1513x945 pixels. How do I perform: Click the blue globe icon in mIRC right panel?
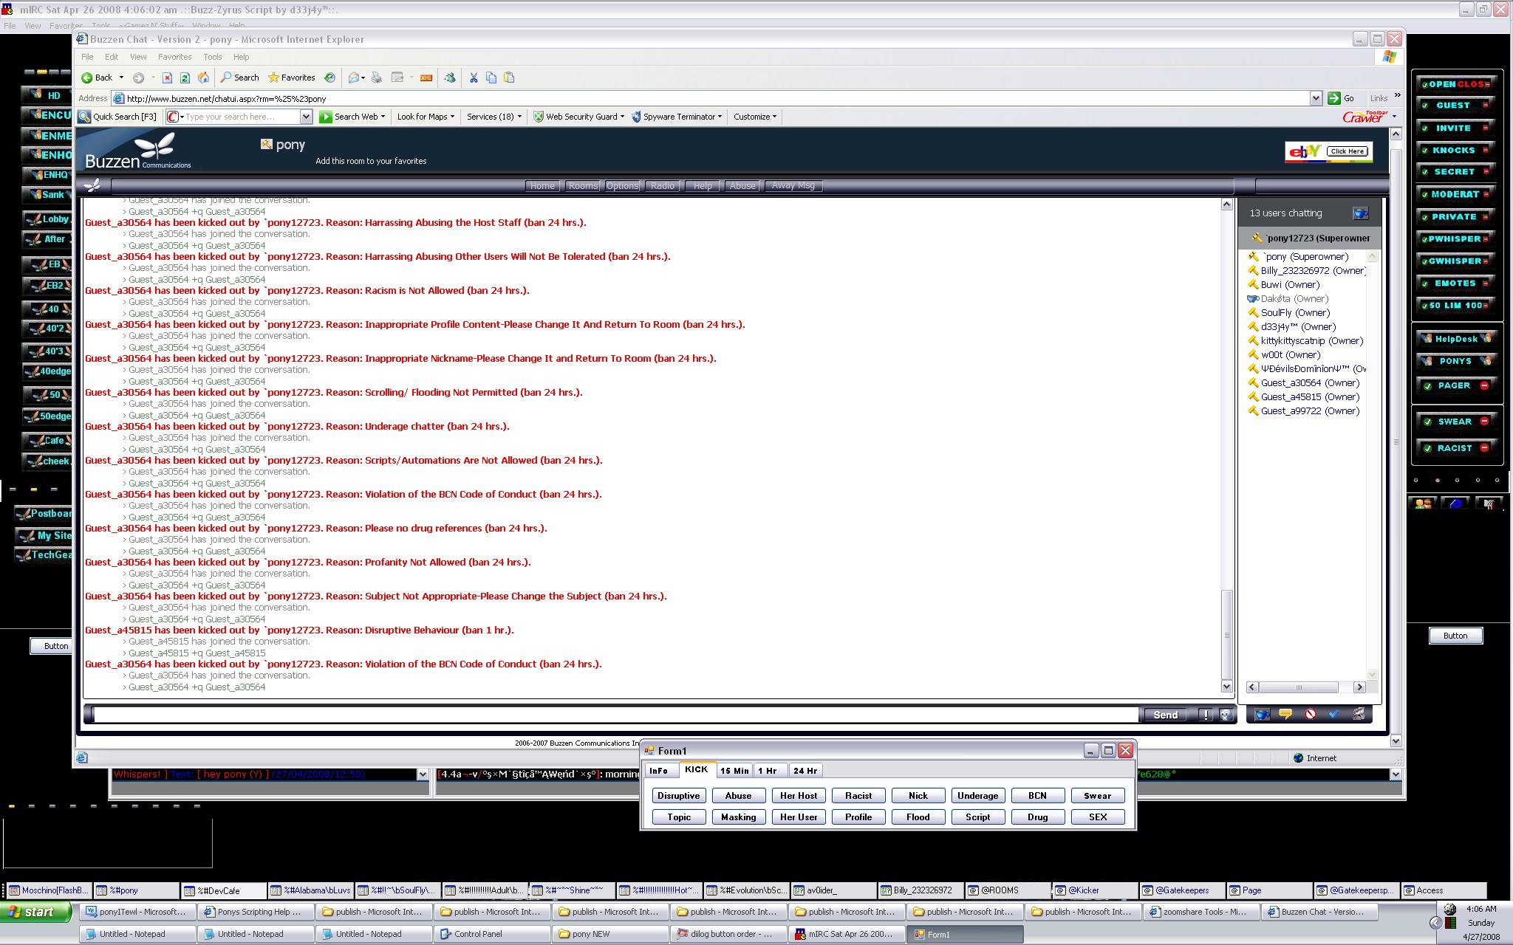pos(1456,504)
